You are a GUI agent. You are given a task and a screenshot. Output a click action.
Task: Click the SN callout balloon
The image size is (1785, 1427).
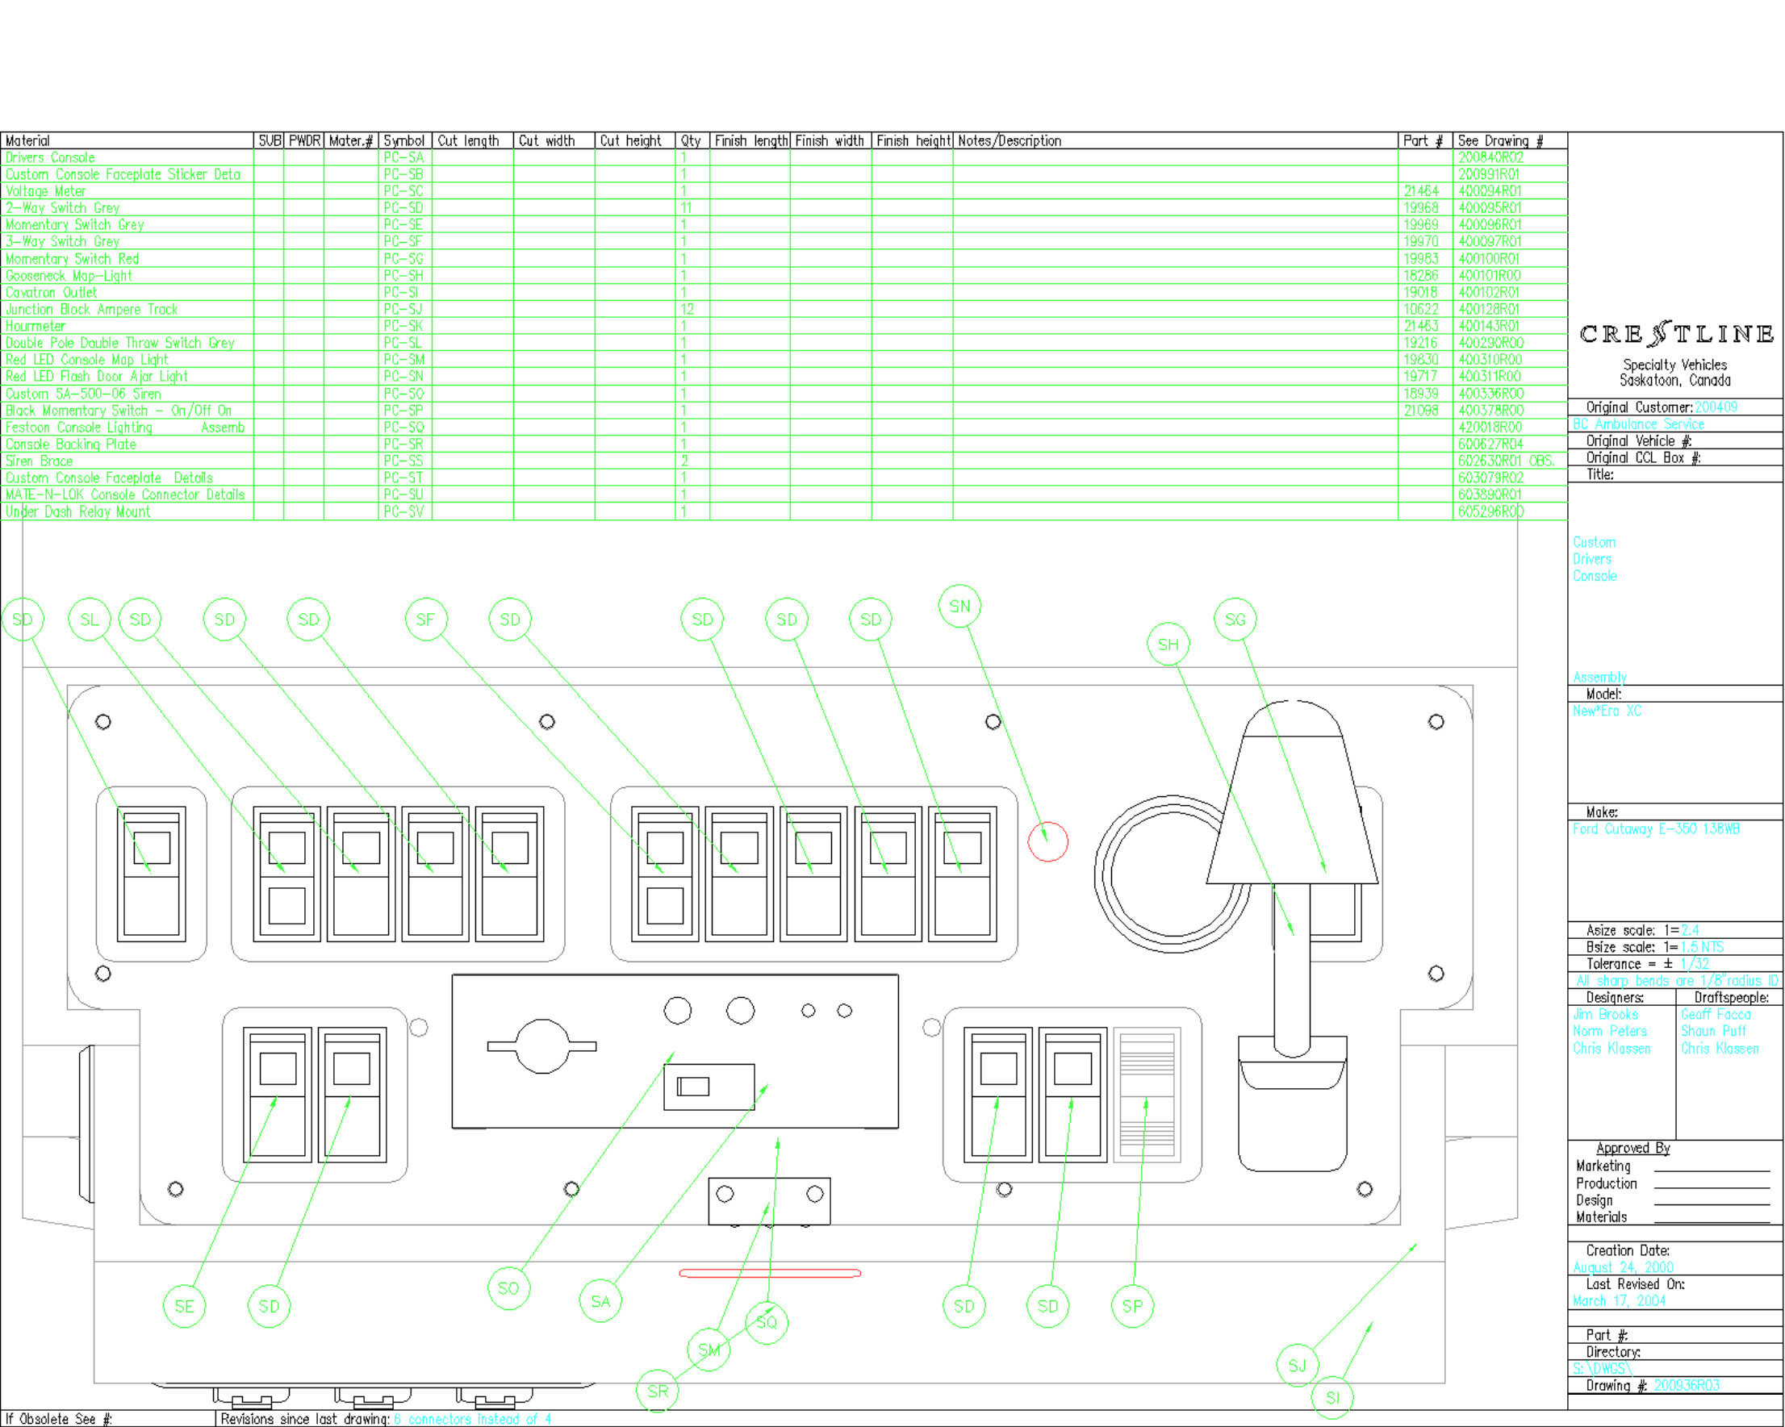pos(959,606)
